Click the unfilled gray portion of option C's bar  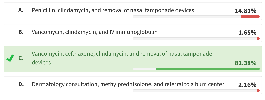click(x=145, y=69)
